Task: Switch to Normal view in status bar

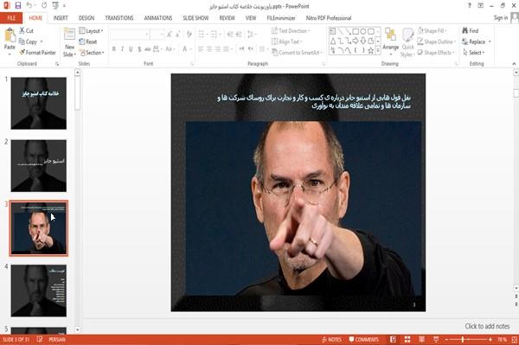Action: coord(393,339)
